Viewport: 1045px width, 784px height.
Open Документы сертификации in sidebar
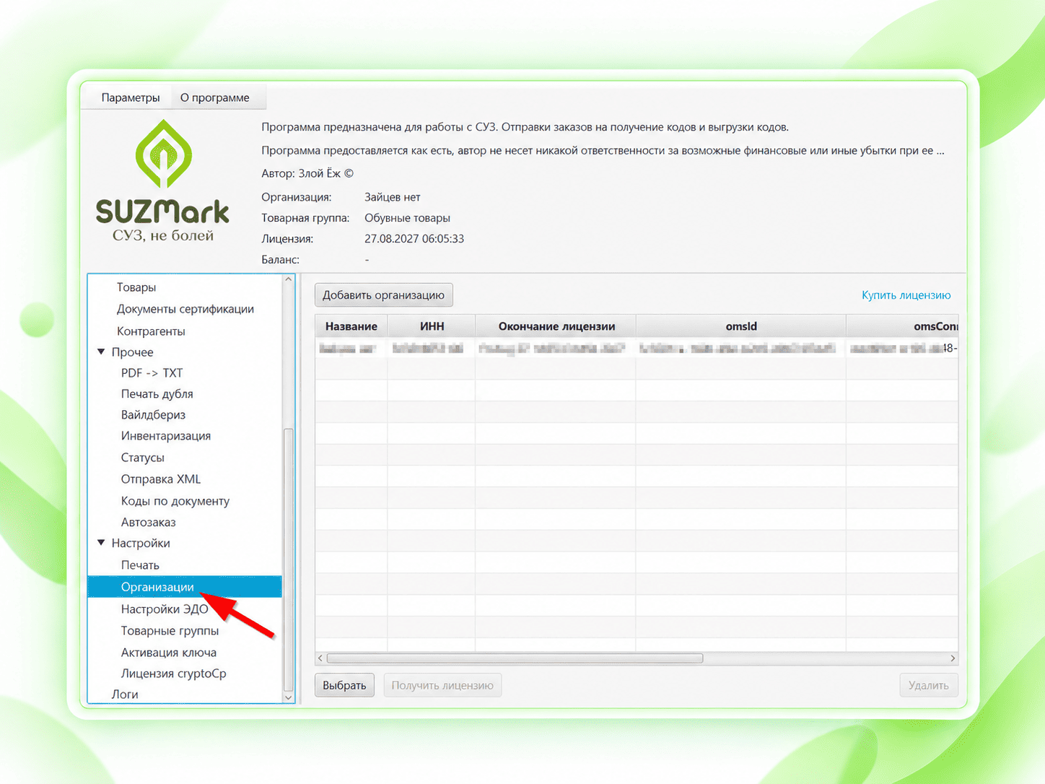185,309
